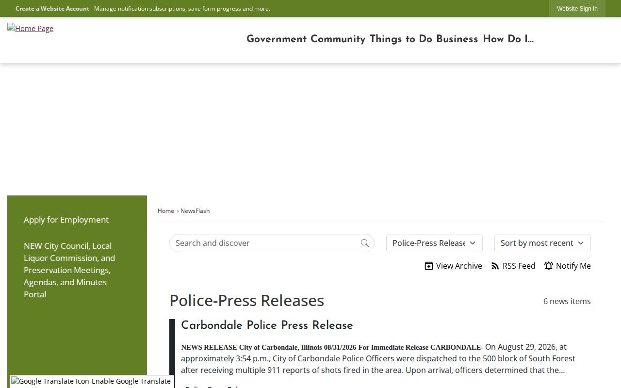This screenshot has height=388, width=621.
Task: Click the search magnifier icon
Action: 365,243
